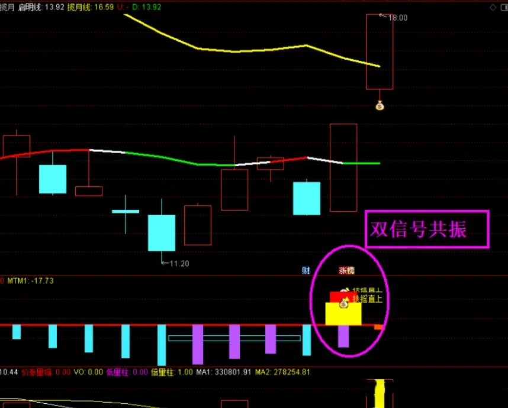Click the 11.20 low price label
Screen dimensions: 508x408
[x=179, y=263]
